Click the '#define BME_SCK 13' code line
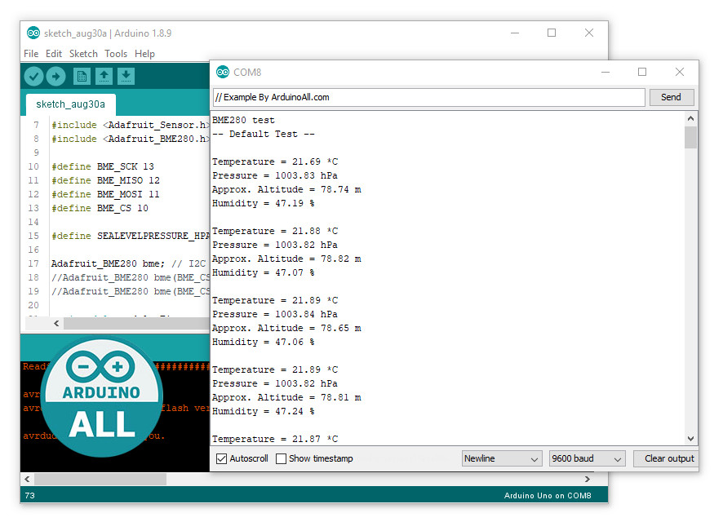Screen dimensions: 723x522 (x=102, y=166)
